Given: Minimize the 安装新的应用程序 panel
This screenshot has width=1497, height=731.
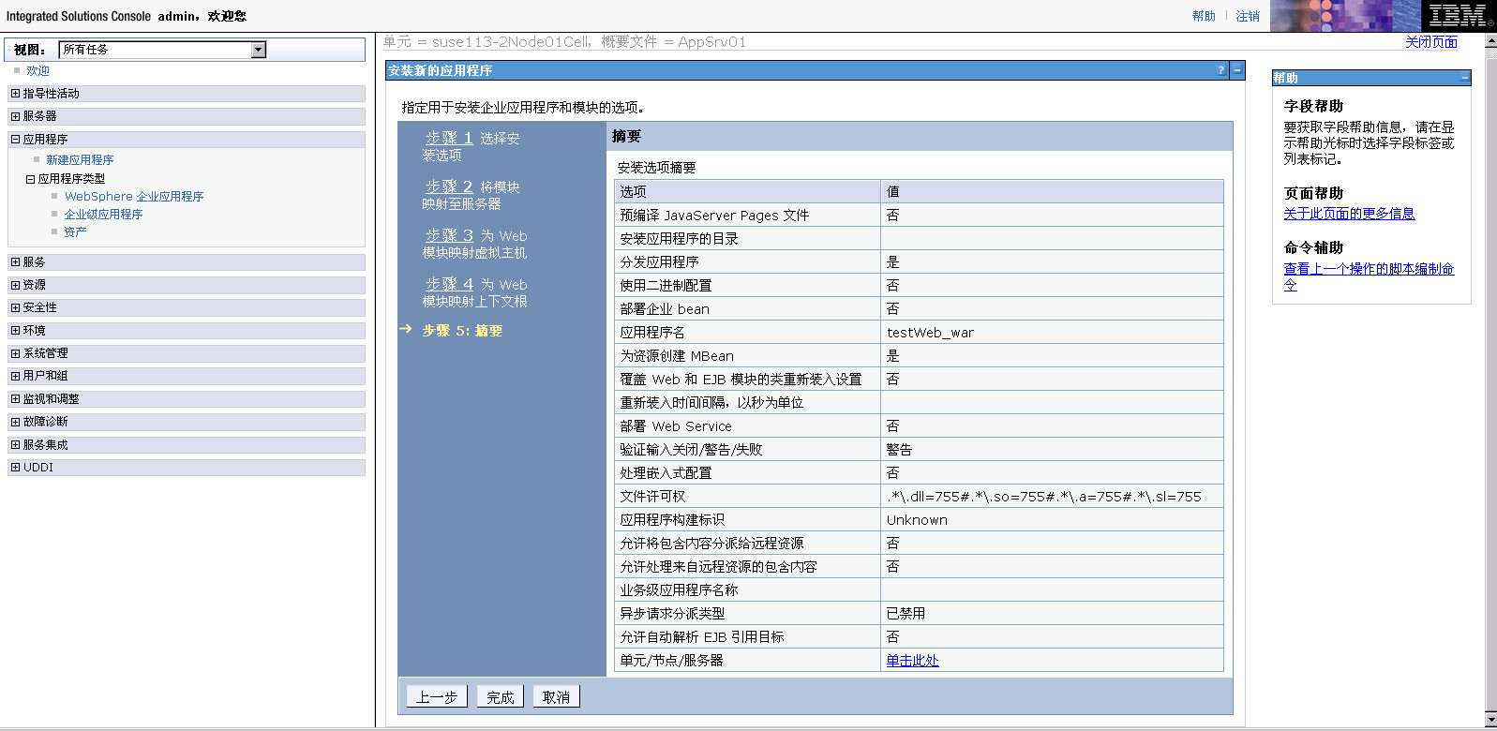Looking at the screenshot, I should tap(1237, 70).
